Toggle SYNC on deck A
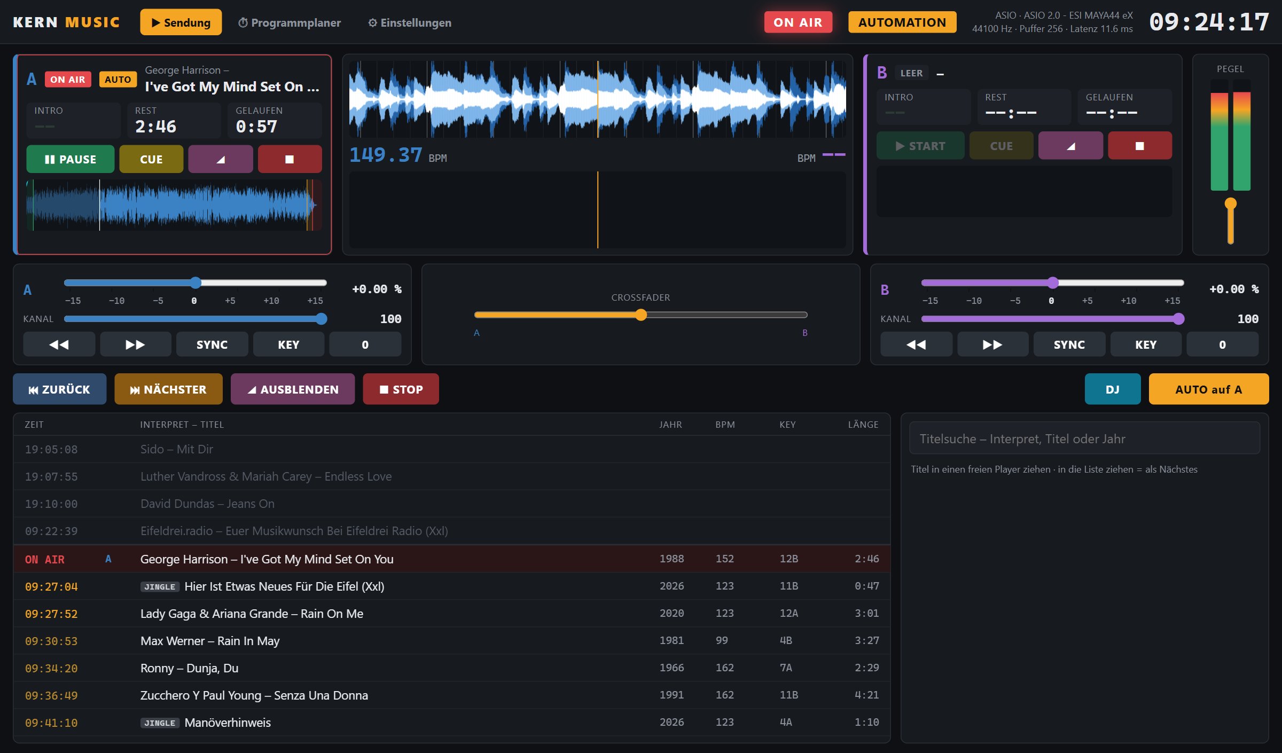The width and height of the screenshot is (1282, 753). point(212,344)
